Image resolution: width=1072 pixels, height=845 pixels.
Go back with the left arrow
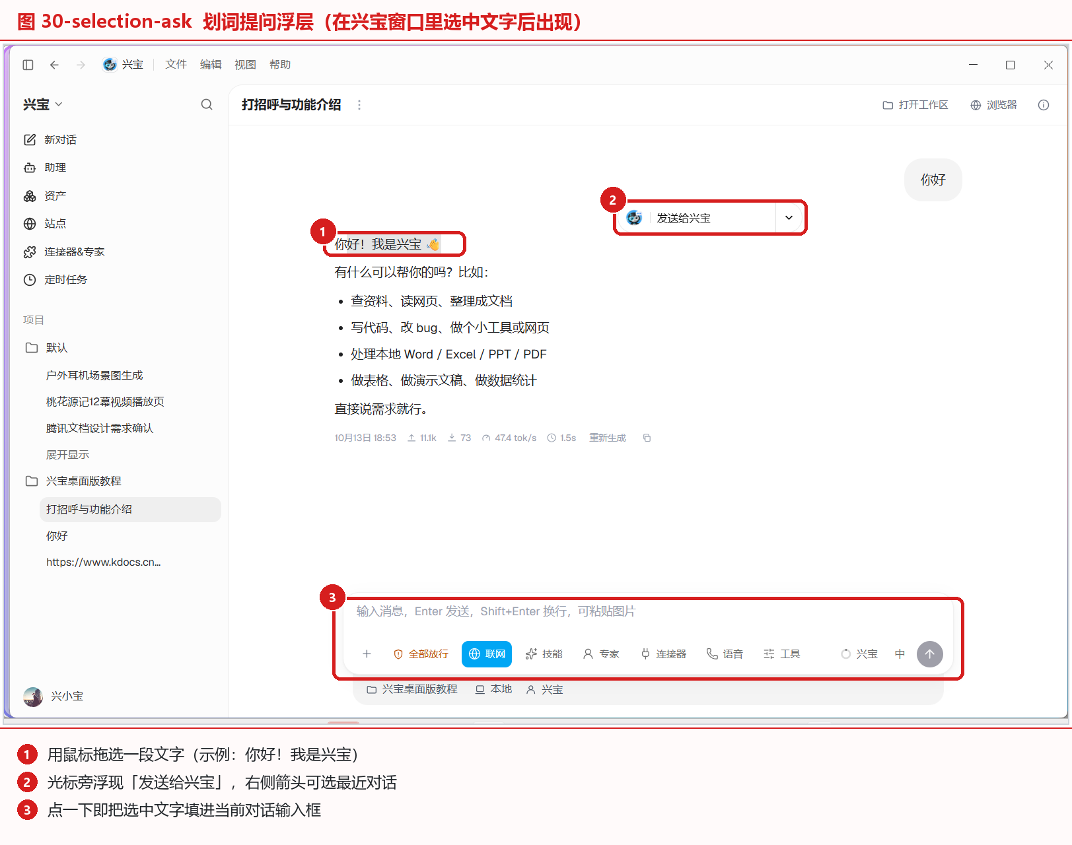coord(54,65)
